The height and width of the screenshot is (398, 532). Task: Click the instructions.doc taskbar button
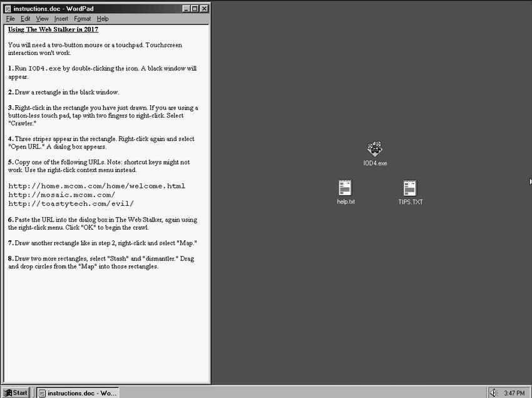78,393
